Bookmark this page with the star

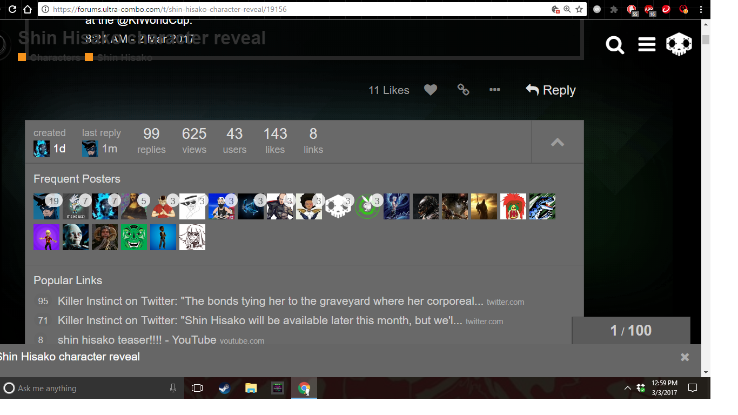pos(579,9)
